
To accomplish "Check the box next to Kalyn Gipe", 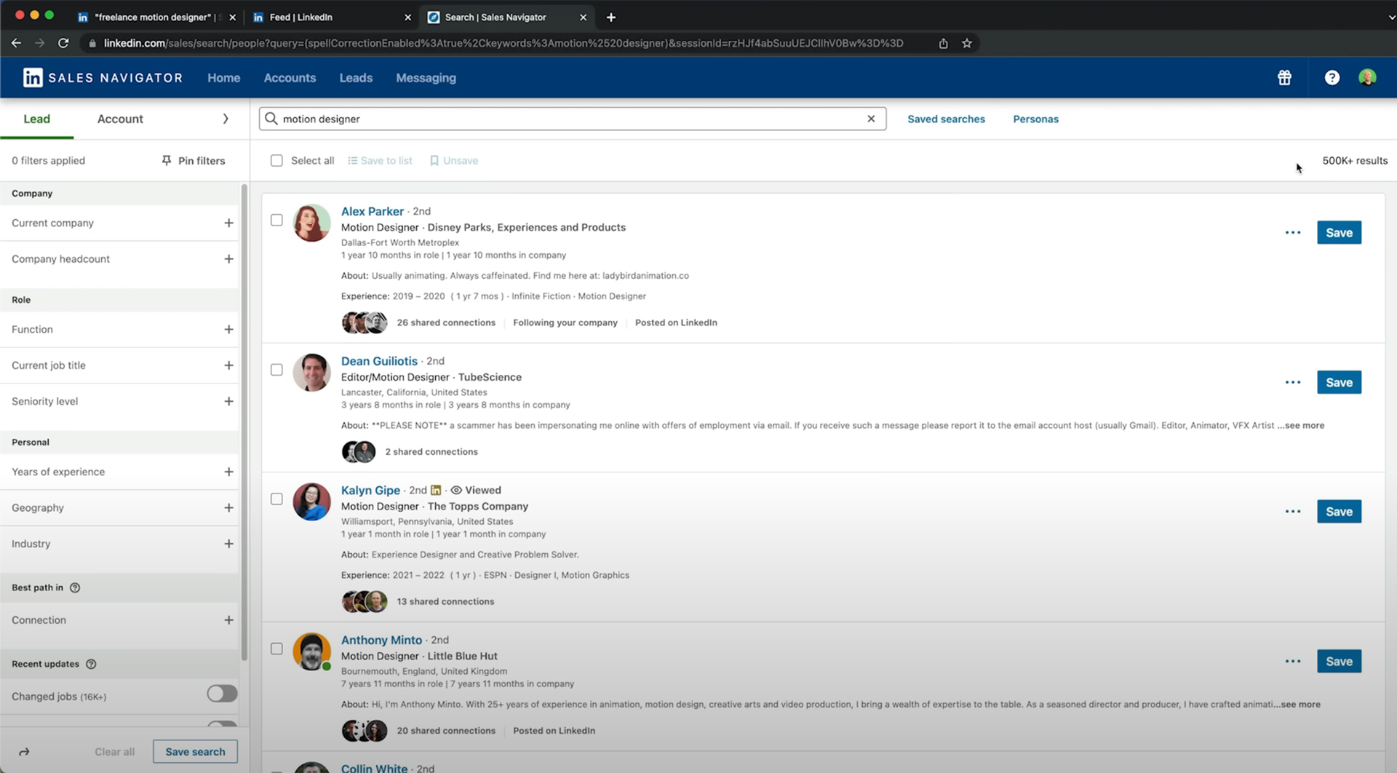I will (276, 499).
